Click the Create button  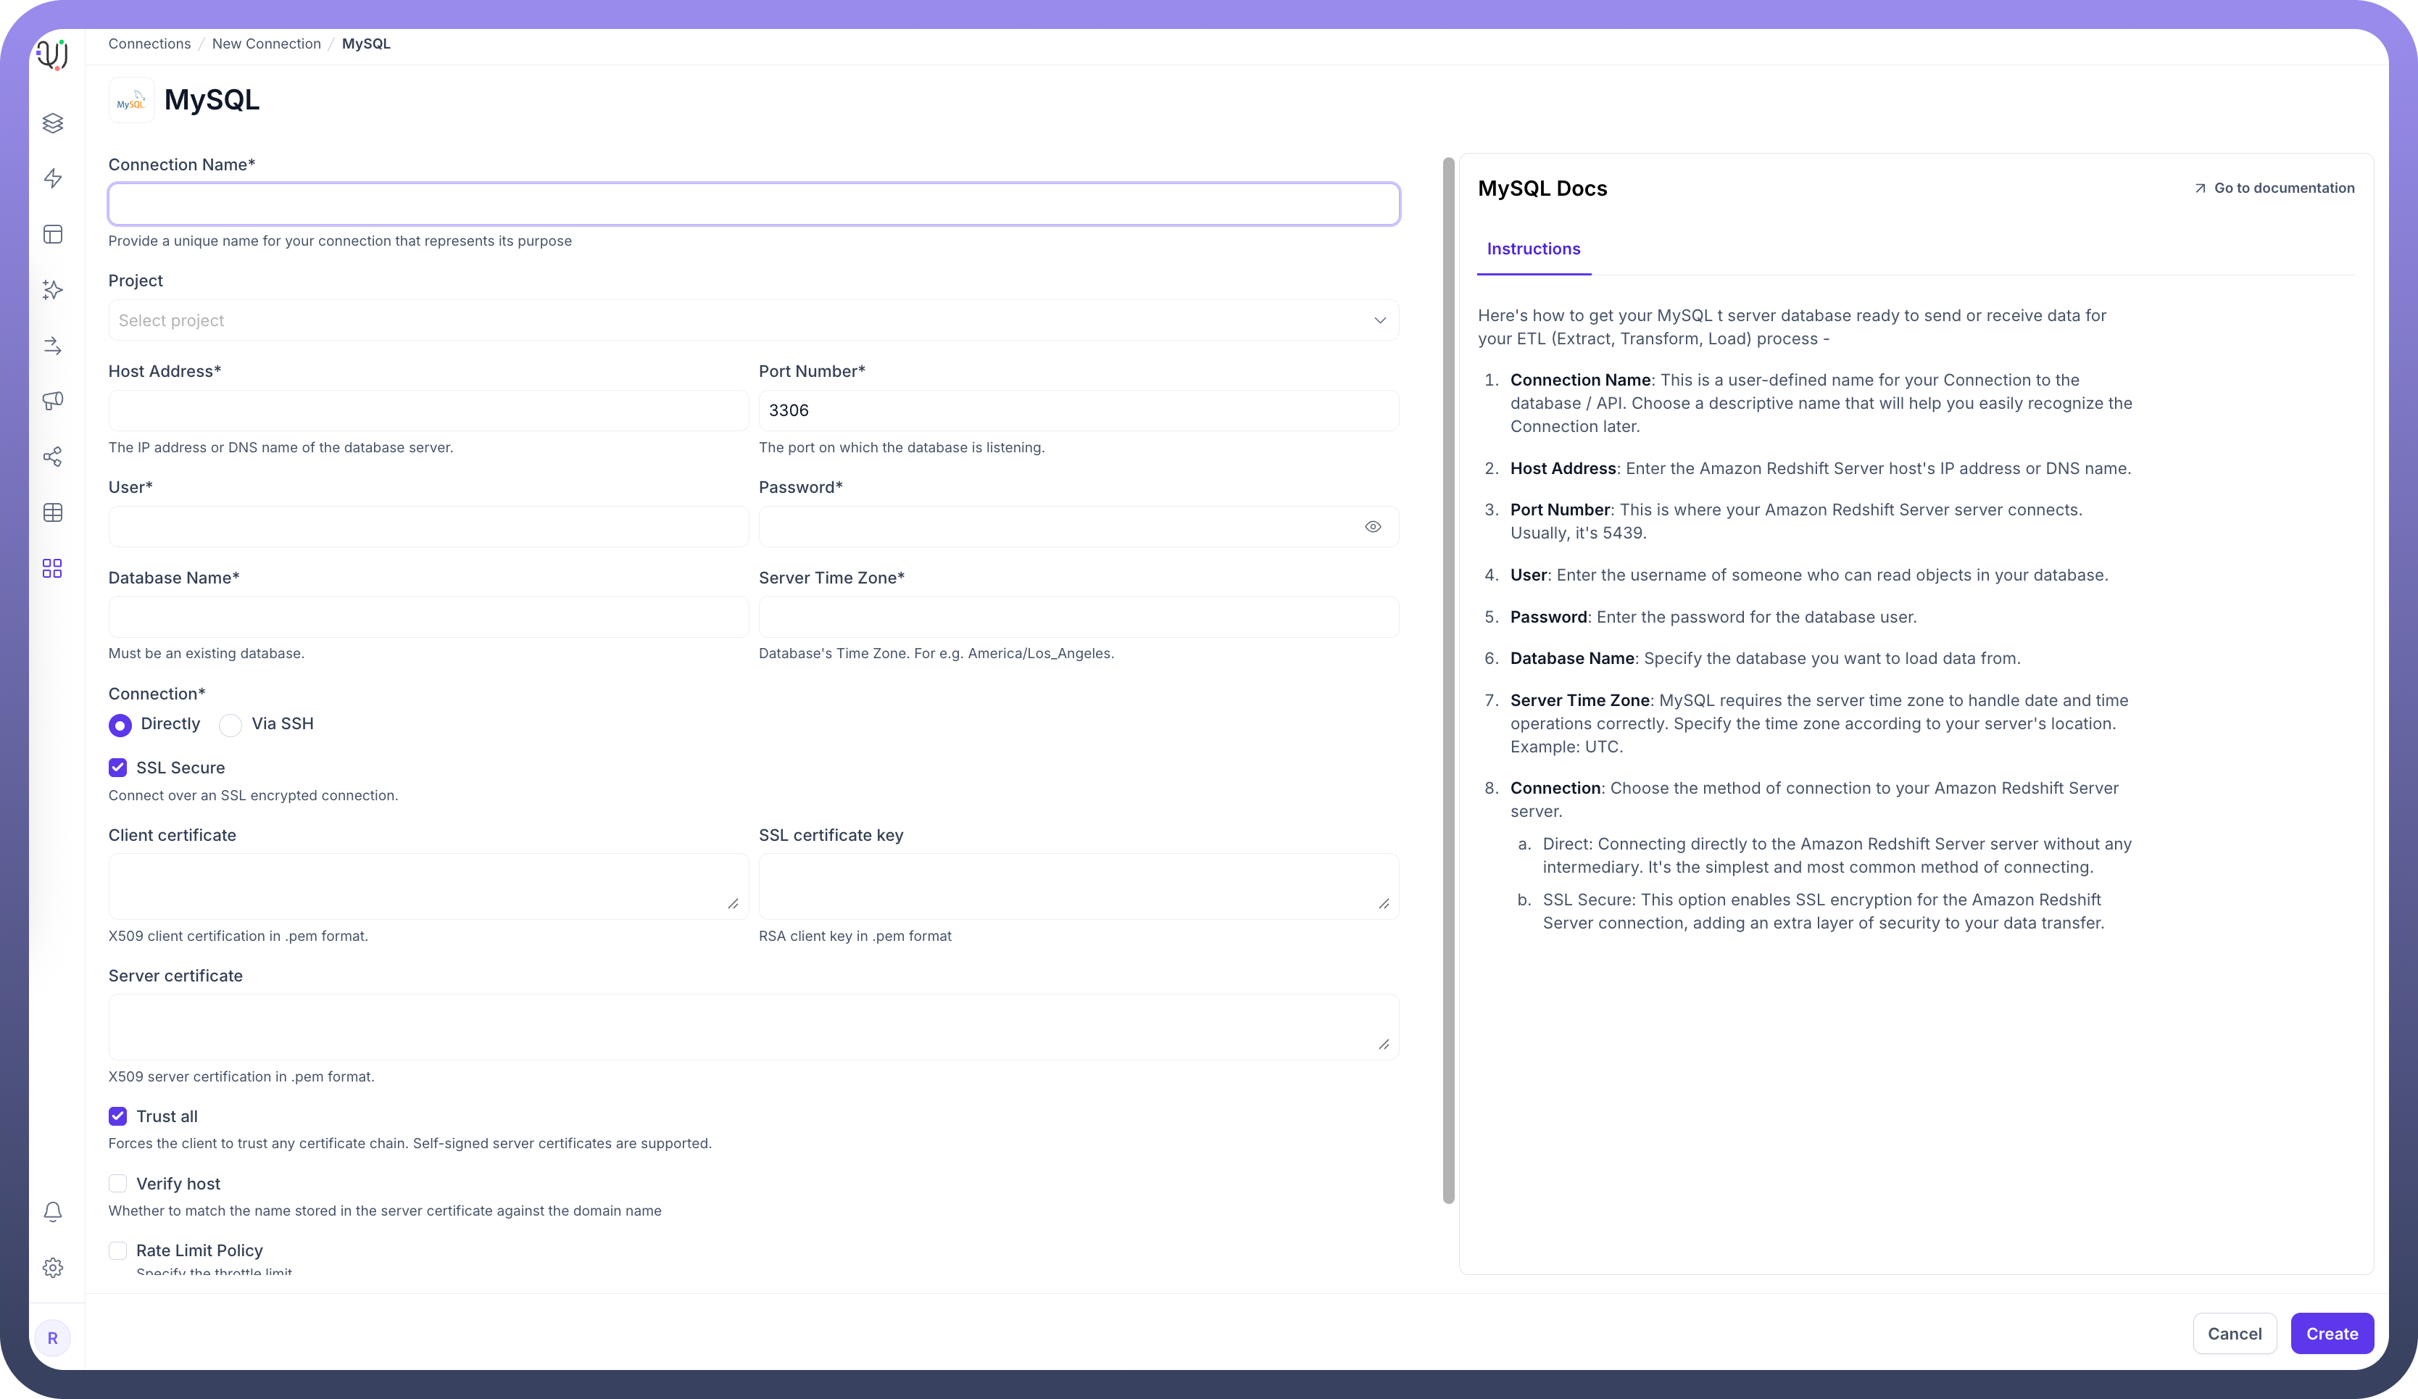point(2332,1334)
